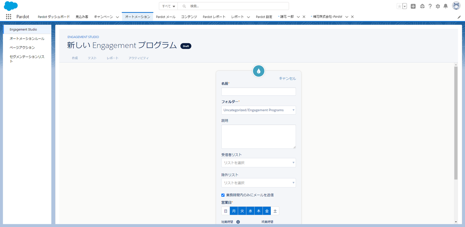
Task: Expand the レポート menu chevron
Action: pyautogui.click(x=249, y=17)
